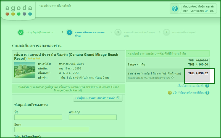Click the hotel's five-star rating
The width and height of the screenshot is (221, 138).
click(33, 59)
